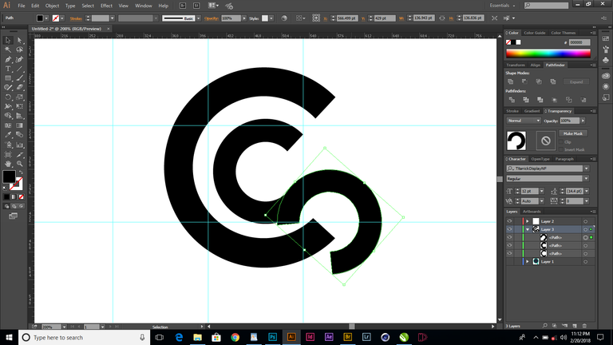Choose the Rotate tool
Image resolution: width=613 pixels, height=345 pixels.
coord(8,97)
